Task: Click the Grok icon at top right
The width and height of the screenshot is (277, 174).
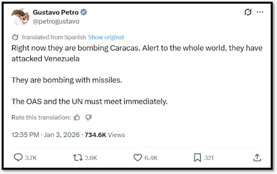Action: (x=248, y=12)
